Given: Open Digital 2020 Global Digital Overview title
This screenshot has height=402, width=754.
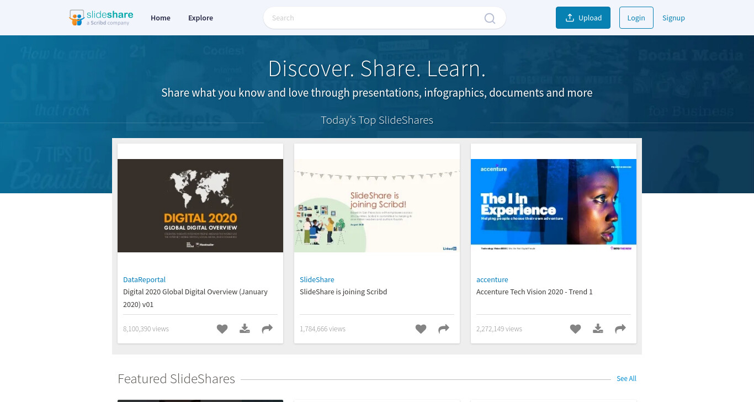Looking at the screenshot, I should [195, 298].
